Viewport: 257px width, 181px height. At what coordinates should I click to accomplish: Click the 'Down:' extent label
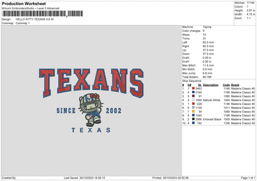point(186,54)
